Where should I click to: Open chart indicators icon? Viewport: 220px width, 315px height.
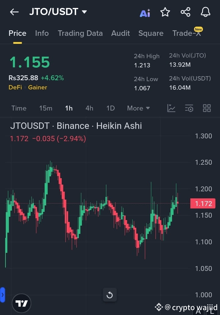(171, 108)
